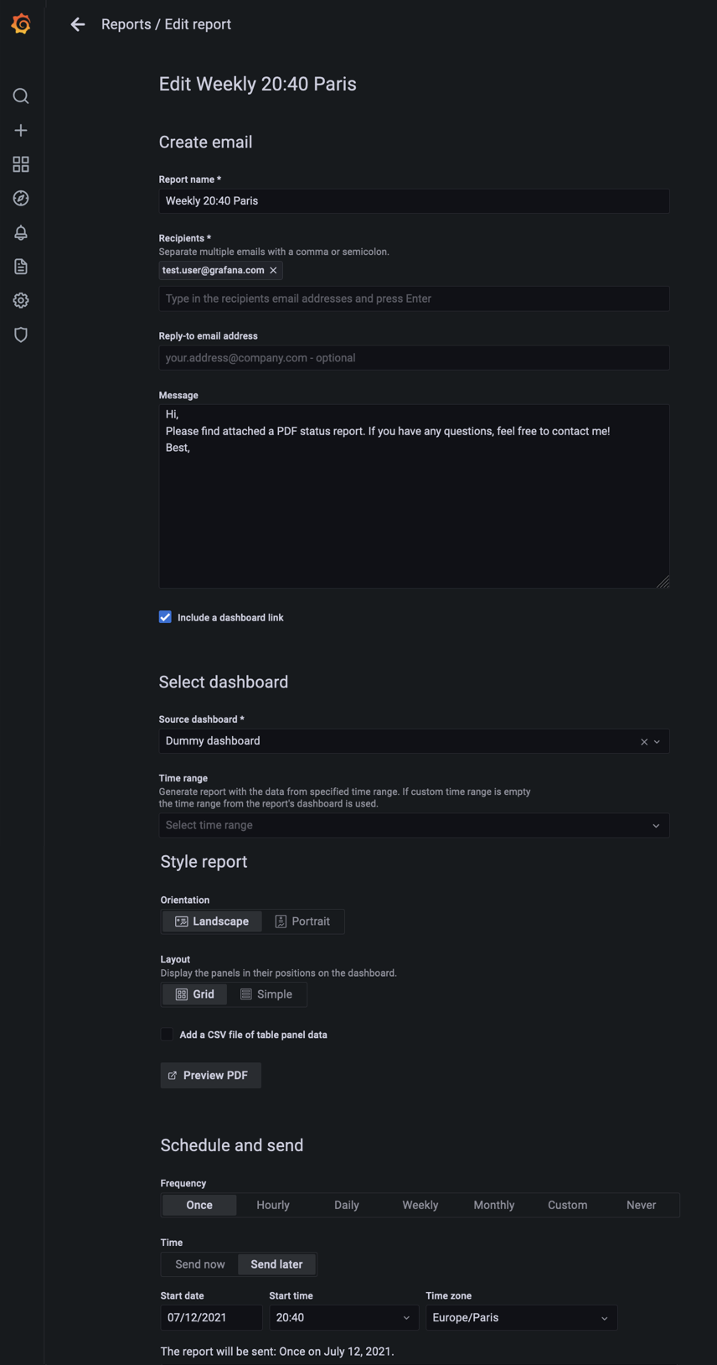Open the Reports document icon
717x1365 pixels.
click(21, 267)
